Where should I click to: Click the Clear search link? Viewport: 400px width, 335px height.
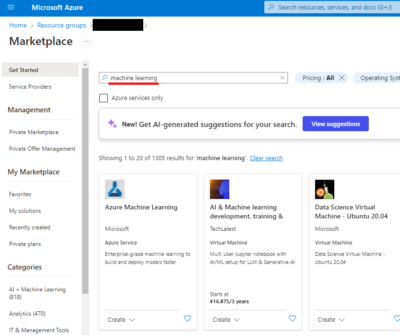coord(266,158)
